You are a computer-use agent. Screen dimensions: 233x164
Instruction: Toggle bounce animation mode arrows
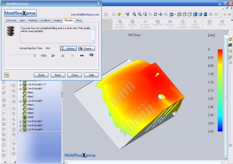pos(82,56)
